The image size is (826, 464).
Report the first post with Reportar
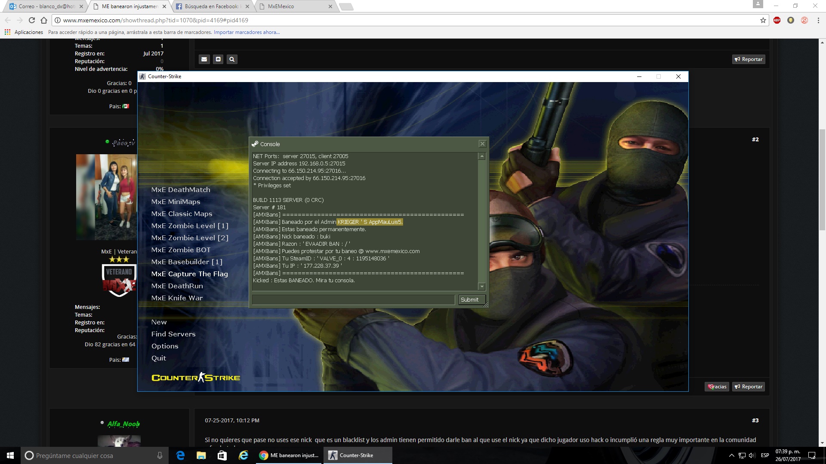(749, 59)
